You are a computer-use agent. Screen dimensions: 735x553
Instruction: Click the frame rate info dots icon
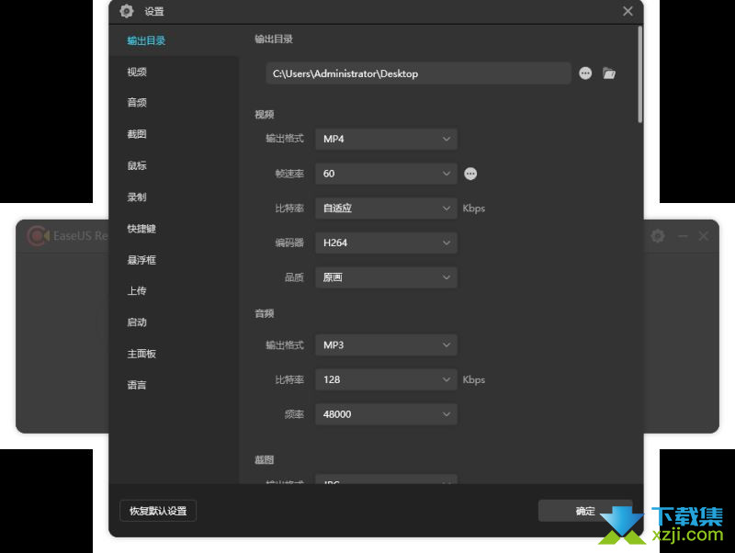470,174
